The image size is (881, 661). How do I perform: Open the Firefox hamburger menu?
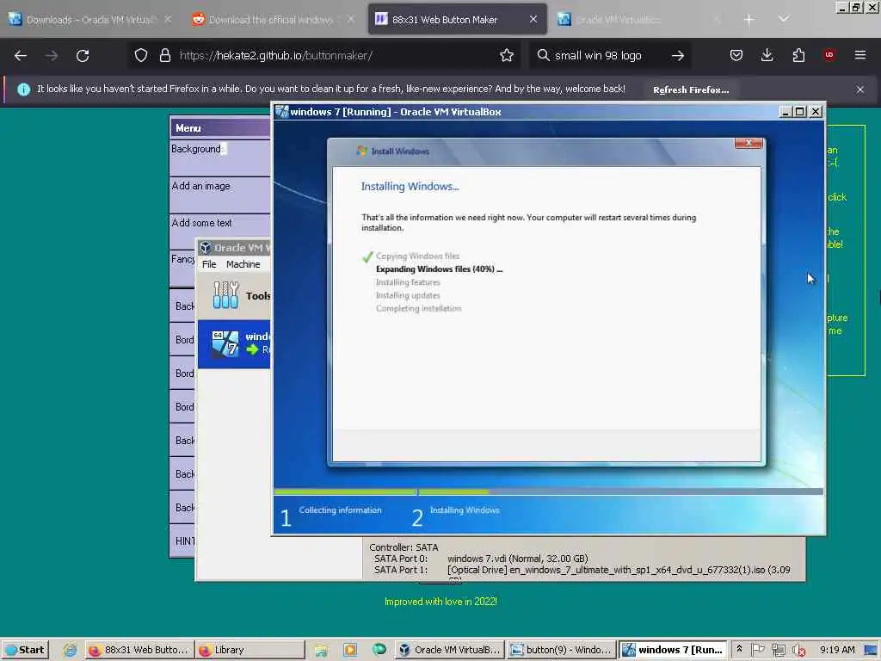(859, 55)
